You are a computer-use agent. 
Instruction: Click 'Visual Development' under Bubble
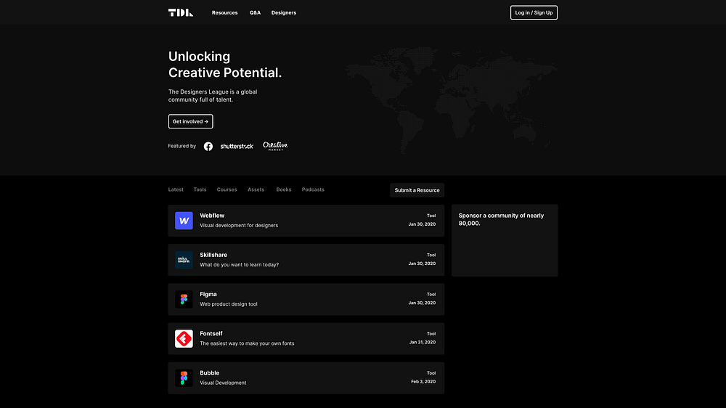coord(223,383)
